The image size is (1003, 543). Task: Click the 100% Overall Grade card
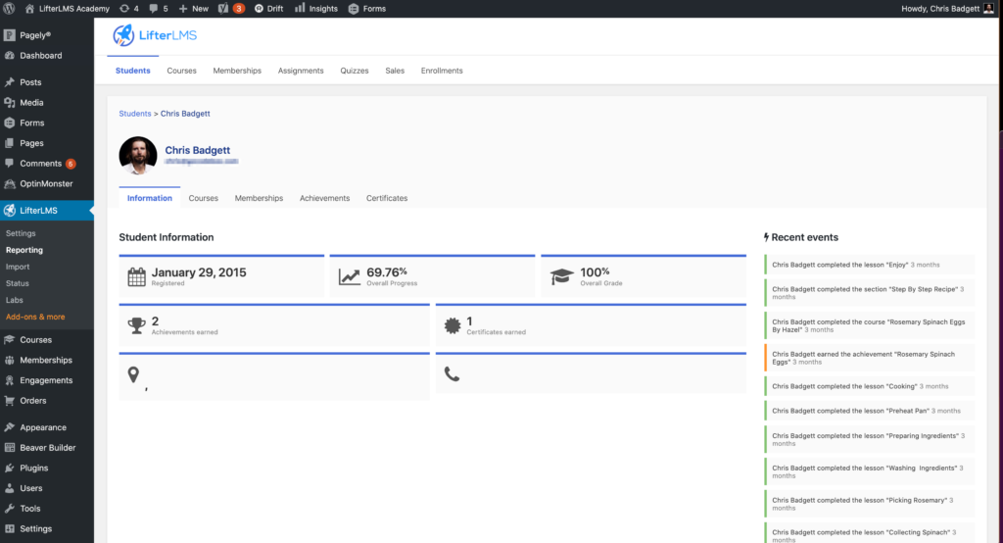[x=644, y=276]
